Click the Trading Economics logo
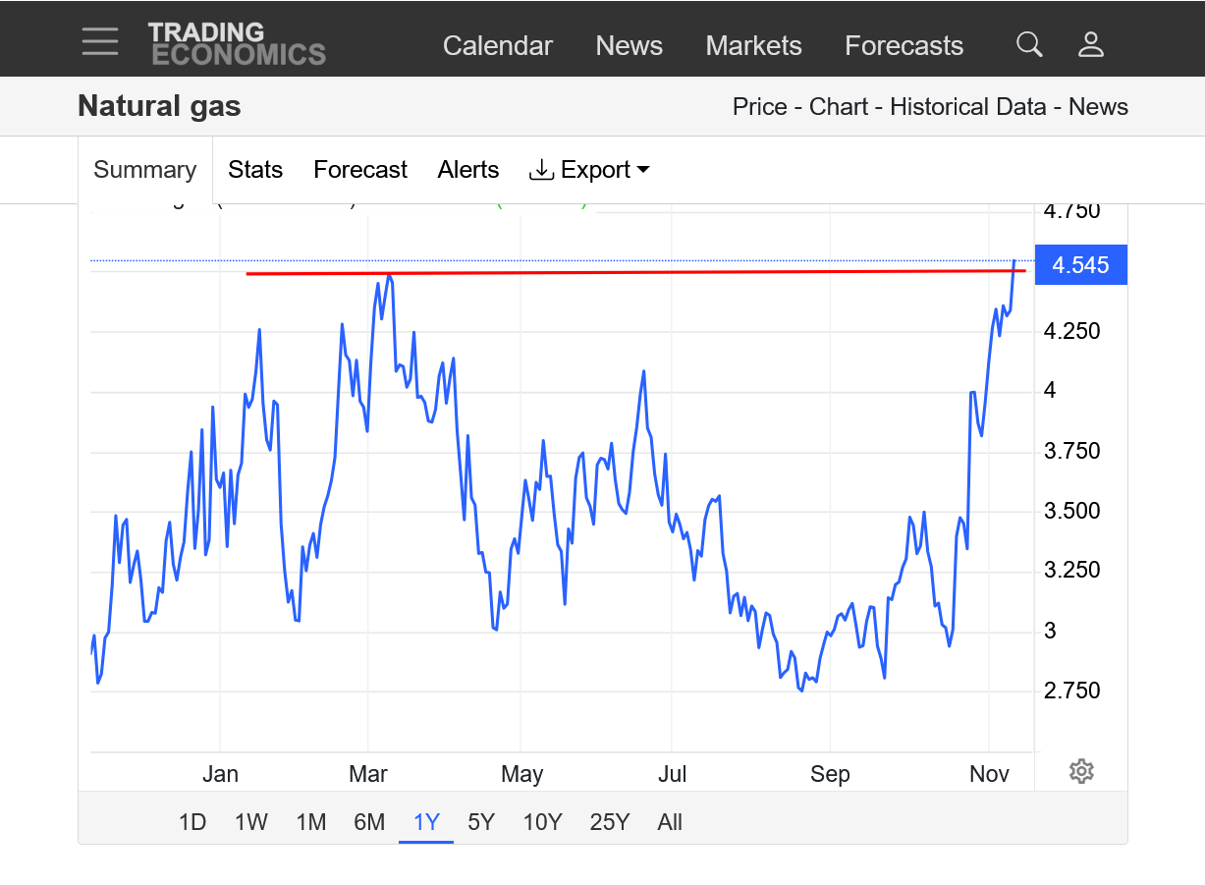This screenshot has height=885, width=1205. coord(237,44)
